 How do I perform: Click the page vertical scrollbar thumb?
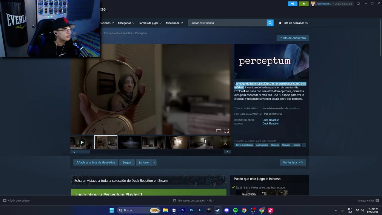[381, 37]
